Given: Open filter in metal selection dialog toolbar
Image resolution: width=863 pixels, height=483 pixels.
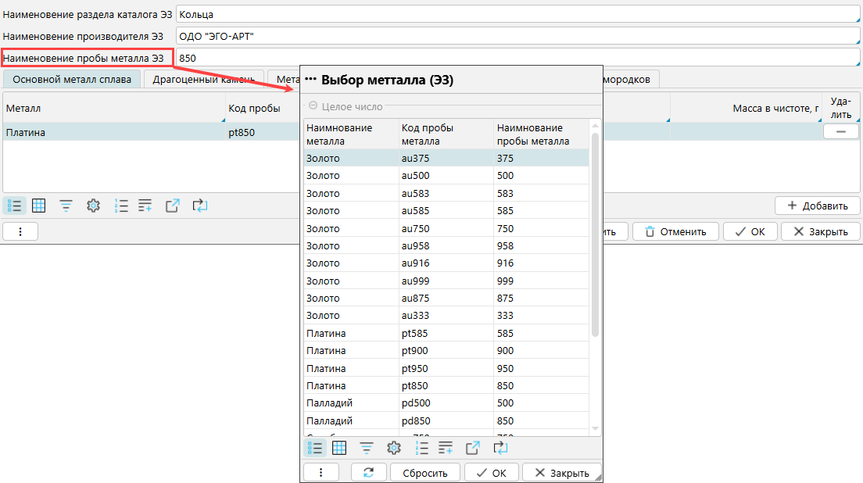Looking at the screenshot, I should pyautogui.click(x=366, y=448).
